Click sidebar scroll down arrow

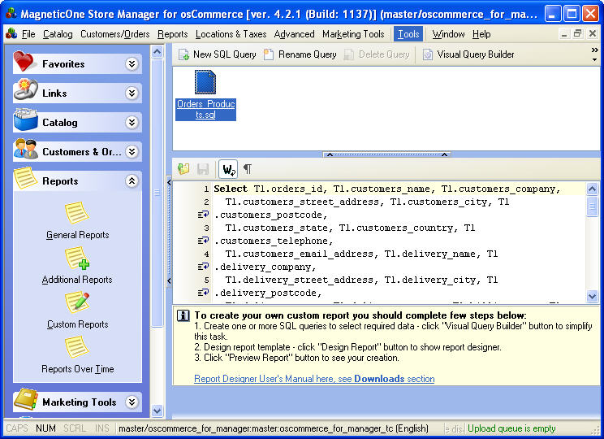click(157, 411)
